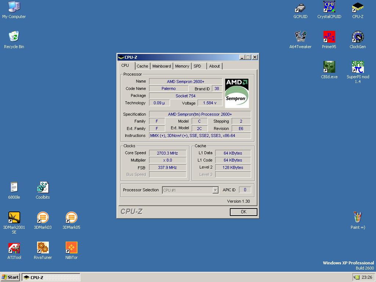The width and height of the screenshot is (376, 282).
Task: Click the Voltage value 1.584 v
Action: point(210,103)
